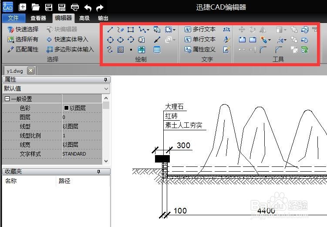Expand the 默认值 combo box
Image resolution: width=327 pixels, height=227 pixels.
point(106,89)
